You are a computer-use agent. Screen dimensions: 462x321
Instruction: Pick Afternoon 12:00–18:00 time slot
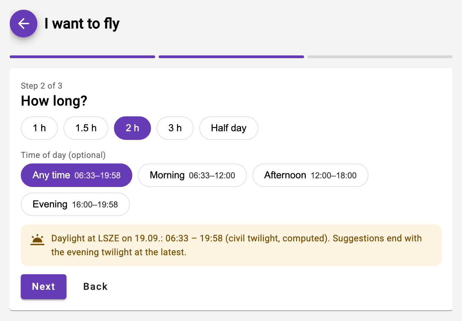click(310, 175)
